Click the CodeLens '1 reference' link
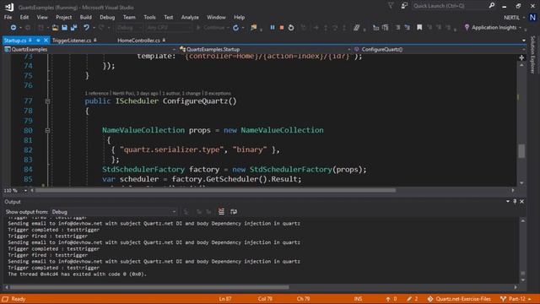Viewport: 540px width, 304px height. pos(97,94)
